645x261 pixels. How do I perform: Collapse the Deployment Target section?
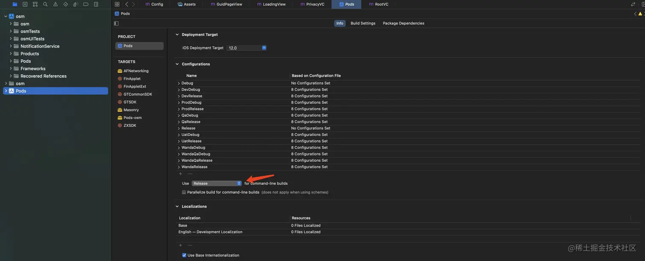[177, 35]
